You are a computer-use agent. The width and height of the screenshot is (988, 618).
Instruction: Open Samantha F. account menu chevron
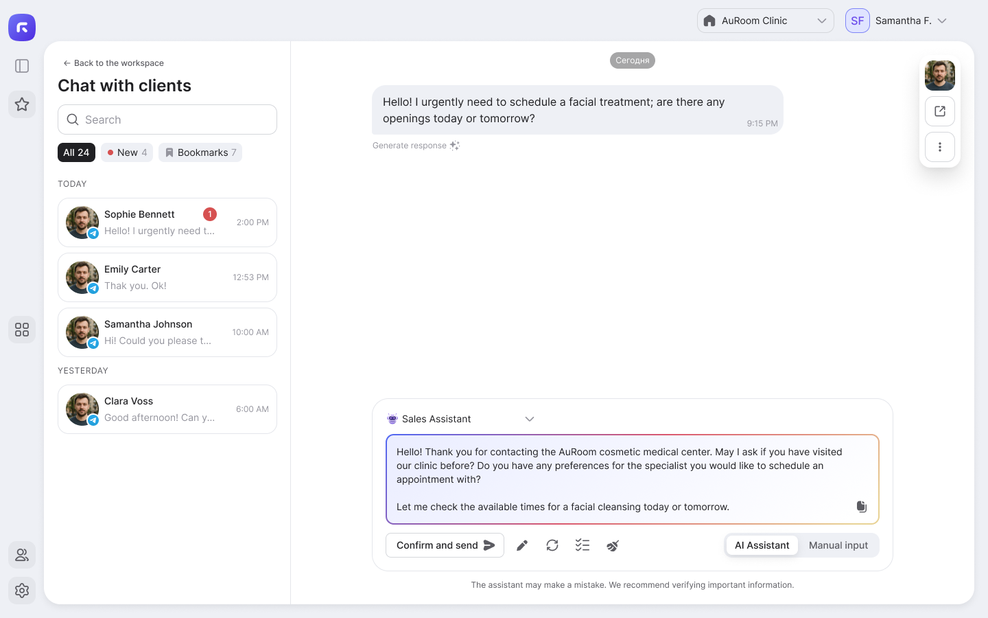click(x=942, y=21)
